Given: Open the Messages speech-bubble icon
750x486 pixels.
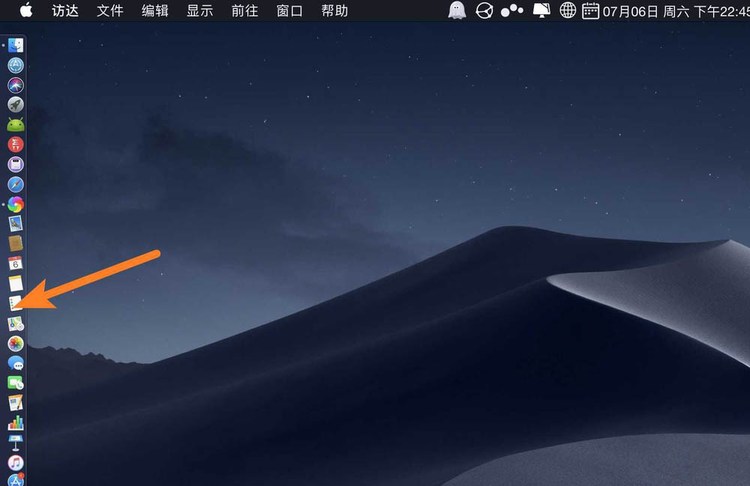Looking at the screenshot, I should coord(16,363).
